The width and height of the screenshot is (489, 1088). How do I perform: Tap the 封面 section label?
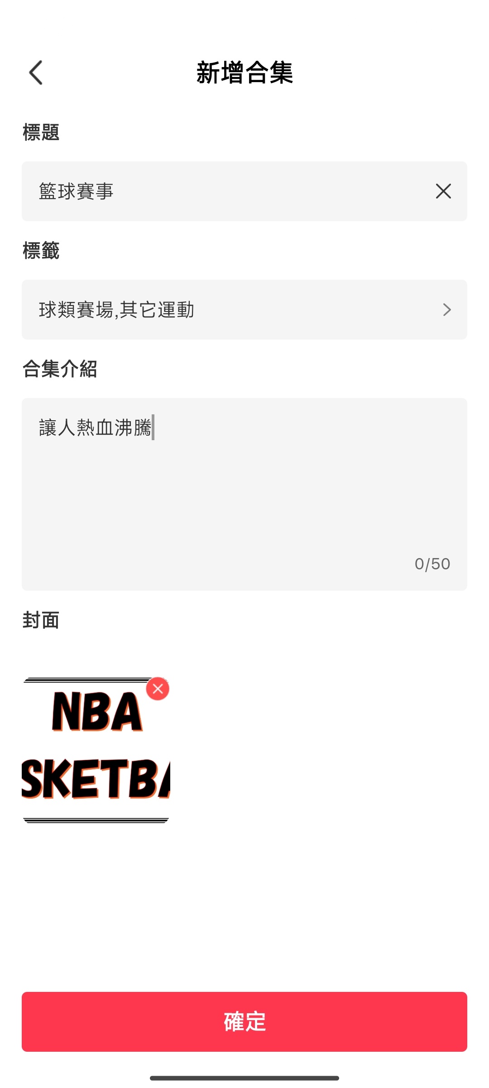[x=41, y=620]
